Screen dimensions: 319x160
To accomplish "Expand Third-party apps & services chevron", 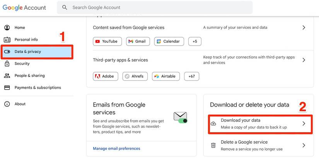I will [x=304, y=60].
